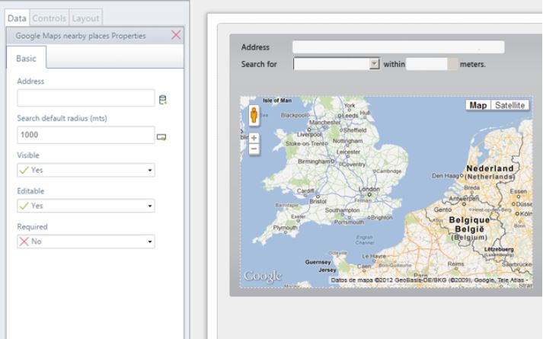Image resolution: width=543 pixels, height=339 pixels.
Task: Click the Cambridge label on the map
Action: click(388, 171)
